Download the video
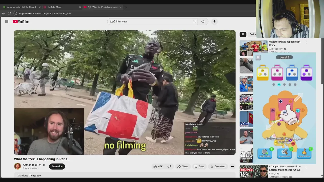 click(218, 166)
